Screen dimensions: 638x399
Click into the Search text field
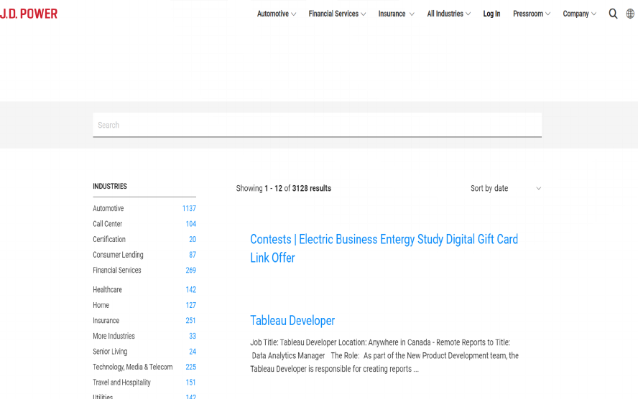[x=317, y=125]
